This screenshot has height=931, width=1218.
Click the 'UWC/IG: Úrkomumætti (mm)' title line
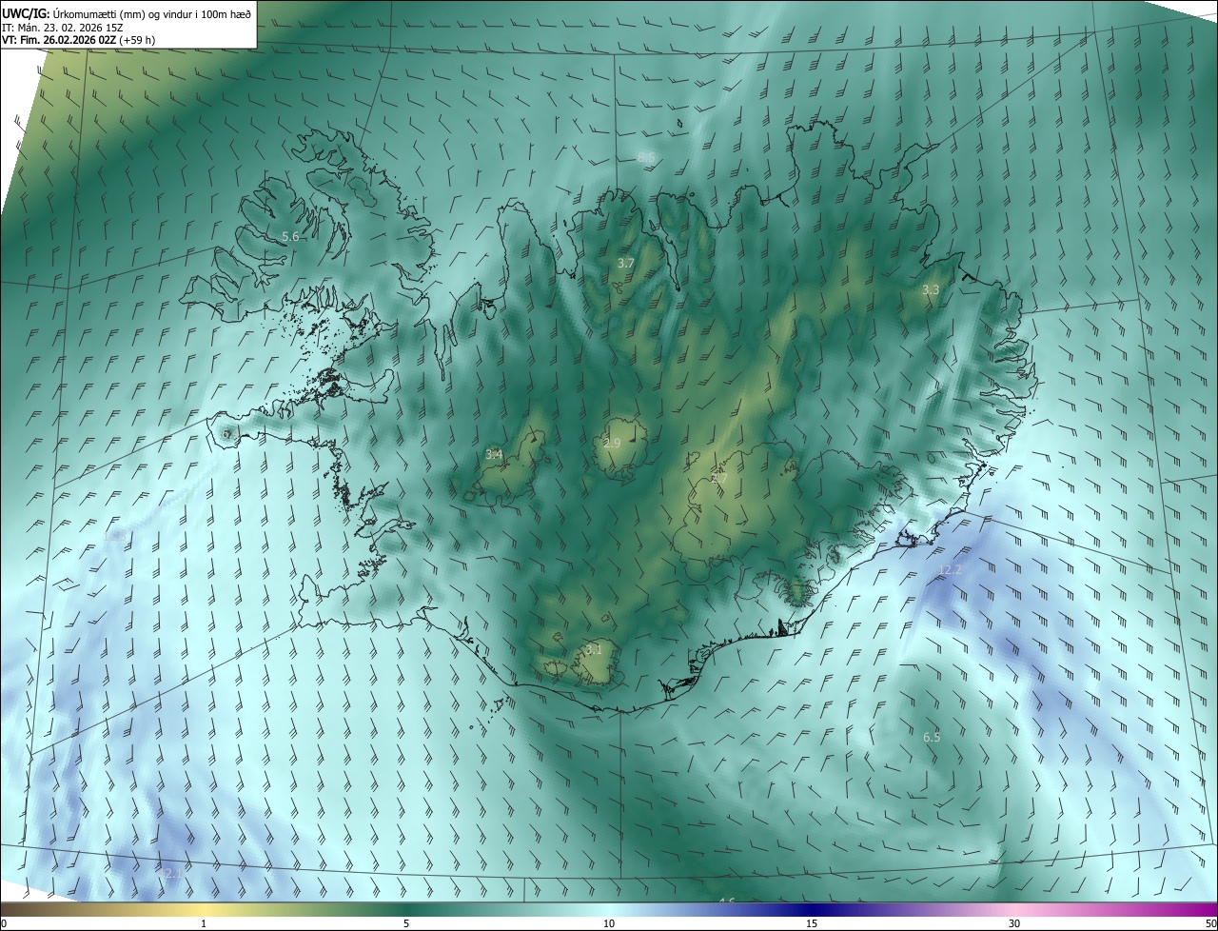click(x=128, y=13)
